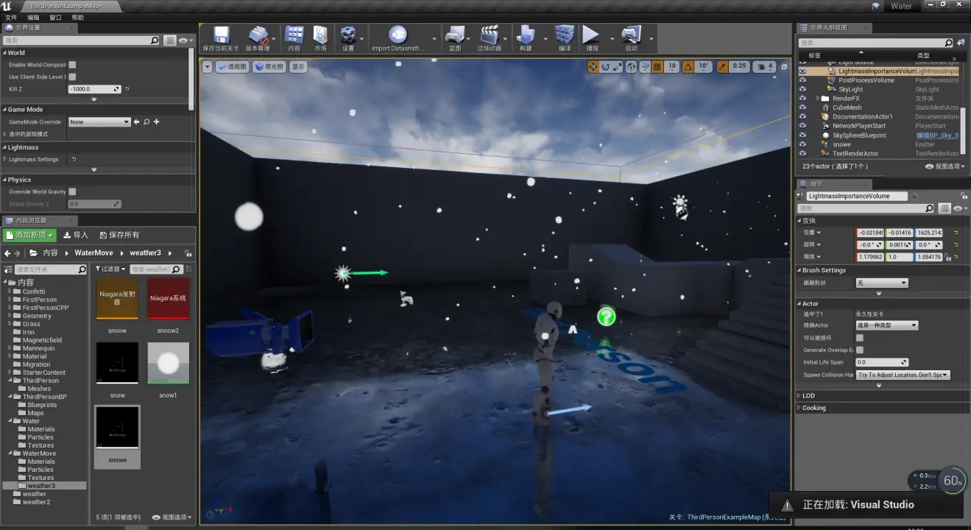
Task: Toggle grid snapping icon in viewport
Action: point(657,66)
